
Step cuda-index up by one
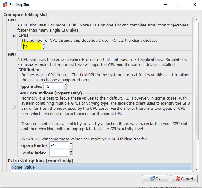(x=71, y=152)
